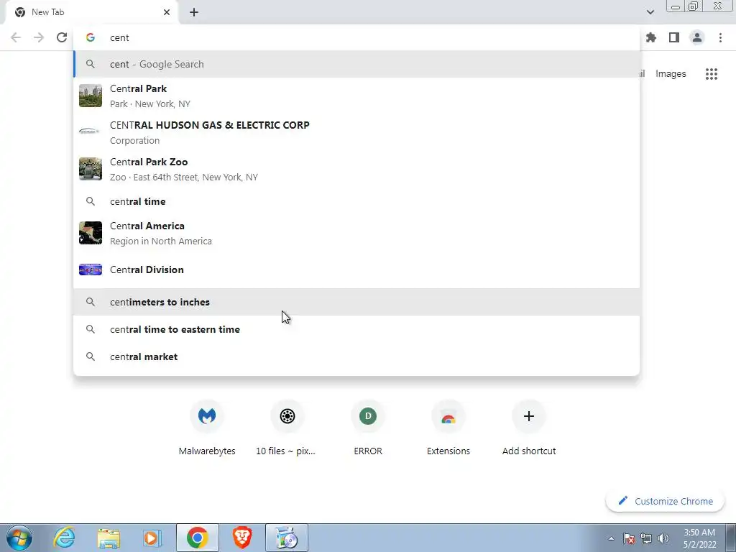Viewport: 736px width, 552px height.
Task: Open the ERROR shortcut
Action: coord(368,428)
